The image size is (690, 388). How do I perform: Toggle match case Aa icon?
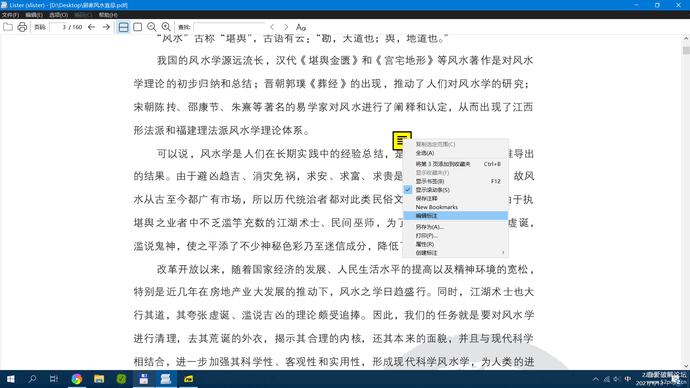pyautogui.click(x=301, y=27)
